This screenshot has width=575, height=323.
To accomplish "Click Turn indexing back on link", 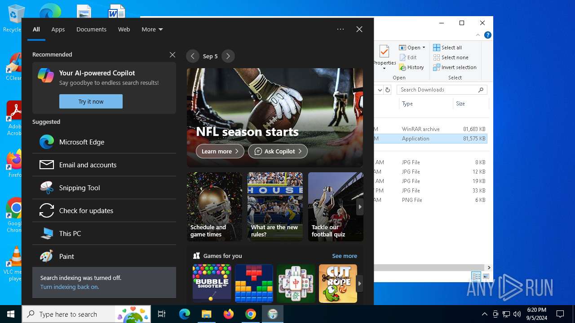I will [70, 287].
